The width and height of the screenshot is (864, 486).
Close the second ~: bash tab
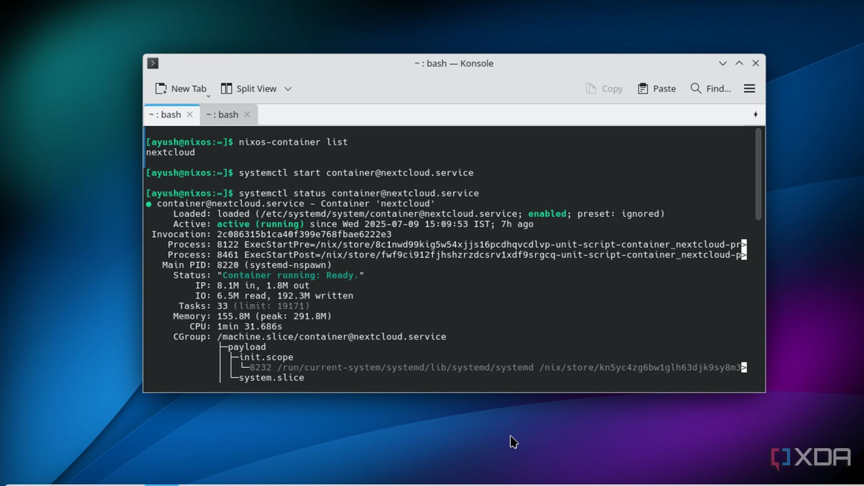coord(247,114)
